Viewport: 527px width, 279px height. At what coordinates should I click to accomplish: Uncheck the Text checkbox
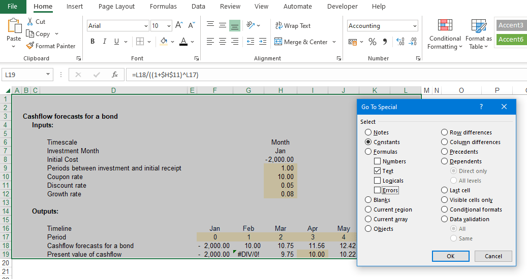pyautogui.click(x=377, y=171)
